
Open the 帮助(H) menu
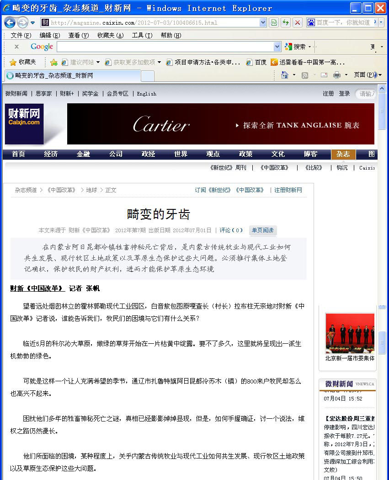pyautogui.click(x=171, y=36)
